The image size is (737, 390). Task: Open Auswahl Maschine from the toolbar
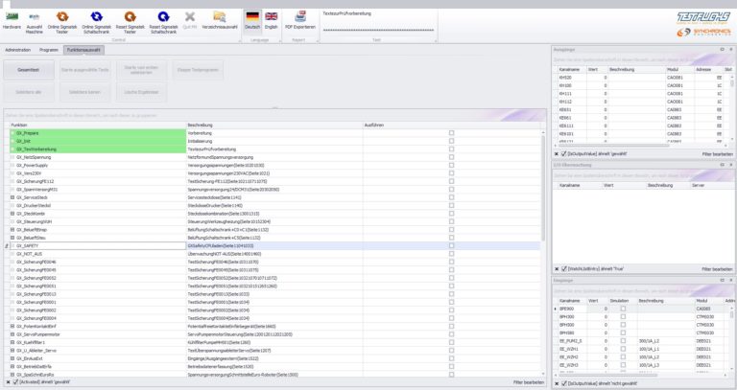tap(36, 18)
